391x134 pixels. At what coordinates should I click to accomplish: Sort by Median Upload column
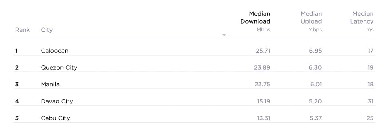pos(311,18)
